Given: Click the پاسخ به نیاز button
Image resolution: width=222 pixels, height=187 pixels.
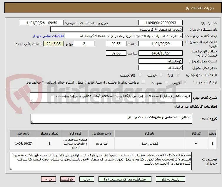Looking at the screenshot, I should [x=171, y=179].
